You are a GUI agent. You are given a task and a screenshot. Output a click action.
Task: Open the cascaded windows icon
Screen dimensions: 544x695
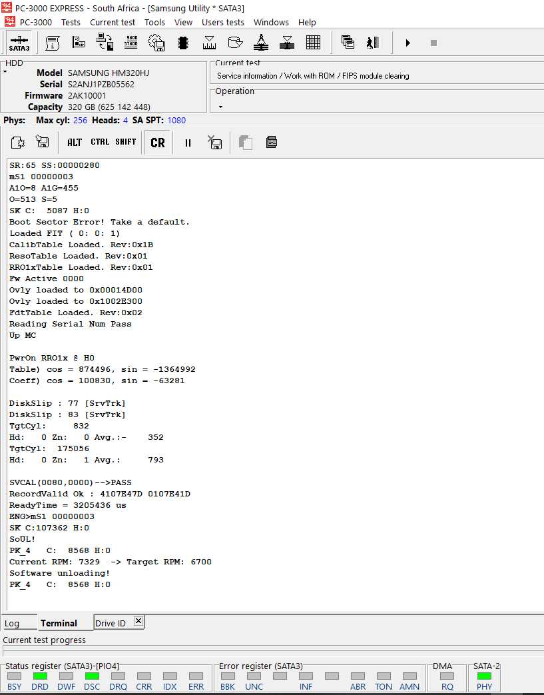(348, 43)
